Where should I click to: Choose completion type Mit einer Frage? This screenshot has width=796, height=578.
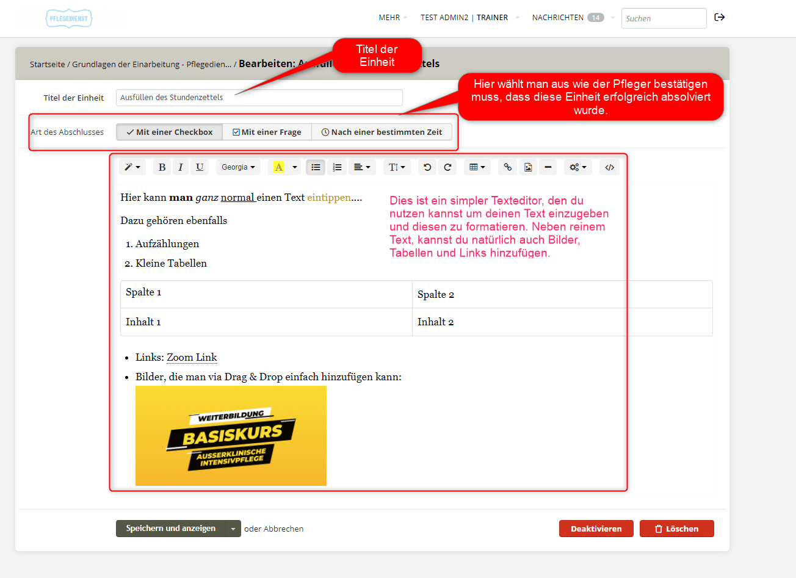[x=267, y=132]
